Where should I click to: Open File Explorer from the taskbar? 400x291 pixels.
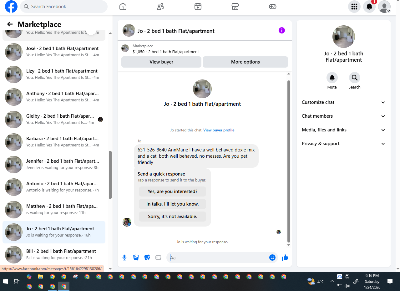[41, 277]
